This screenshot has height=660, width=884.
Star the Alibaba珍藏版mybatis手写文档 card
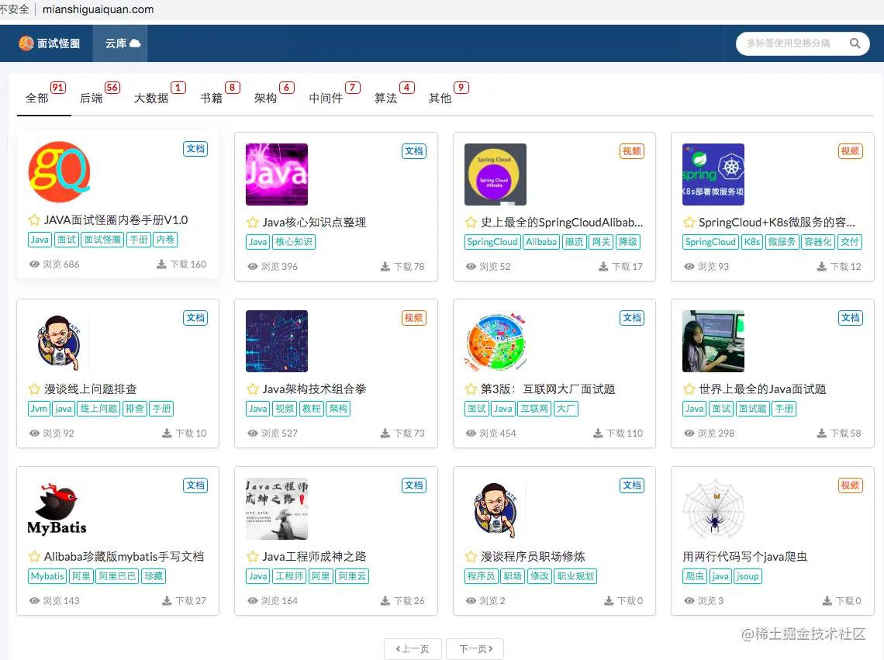click(34, 557)
